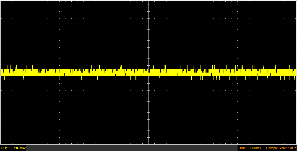Select the 20.0mV volts-per-division value
The image size is (297, 152).
[20, 148]
